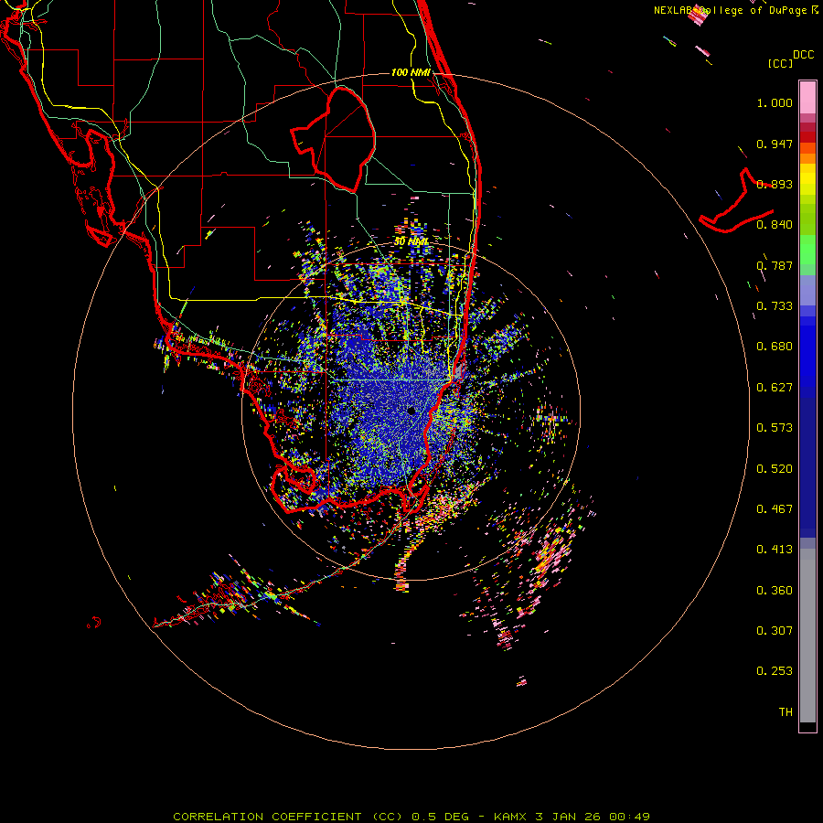The height and width of the screenshot is (823, 823).
Task: Click the 50 NMI range ring label
Action: tap(411, 241)
